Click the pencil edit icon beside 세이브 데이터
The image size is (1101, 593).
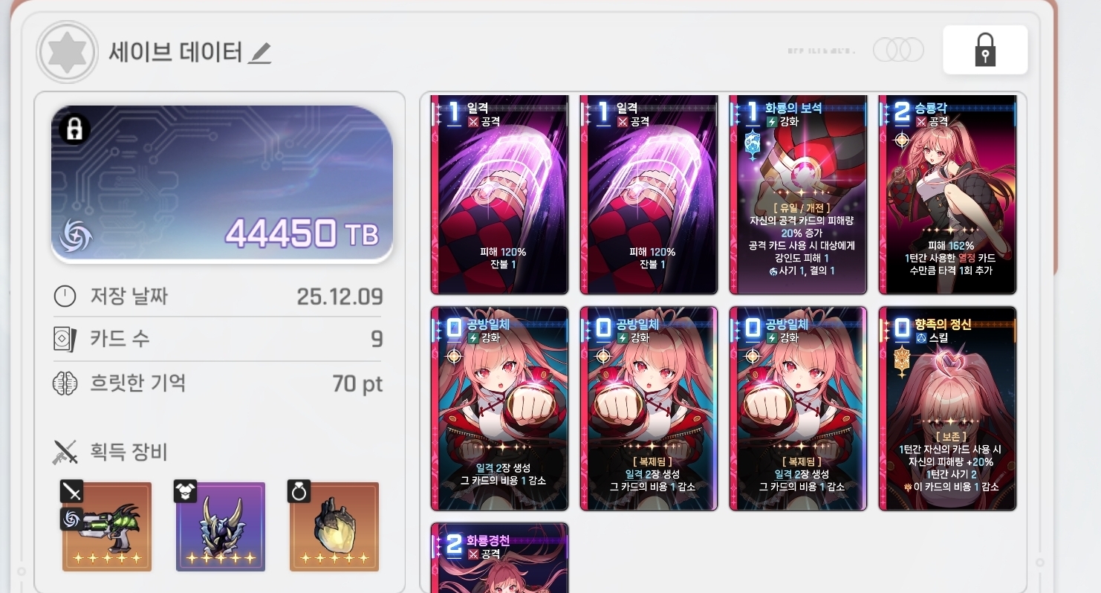[260, 53]
